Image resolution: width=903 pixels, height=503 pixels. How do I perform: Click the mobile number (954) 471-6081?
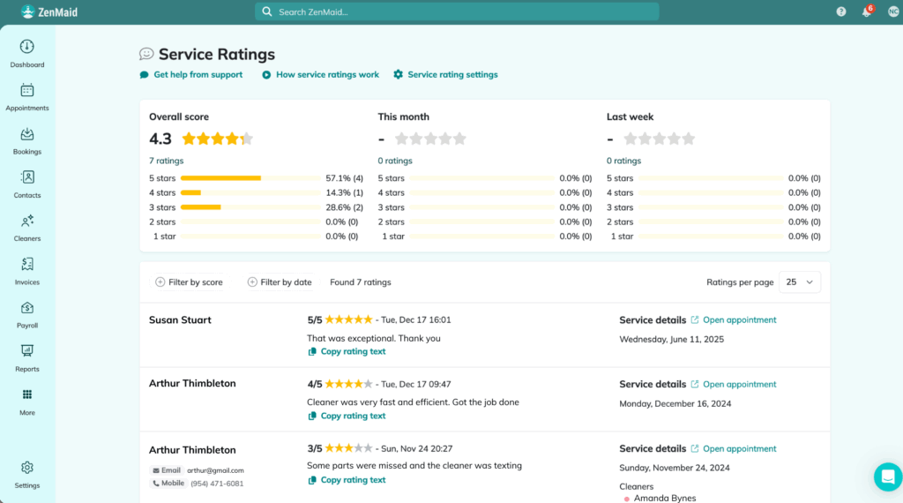click(x=217, y=484)
